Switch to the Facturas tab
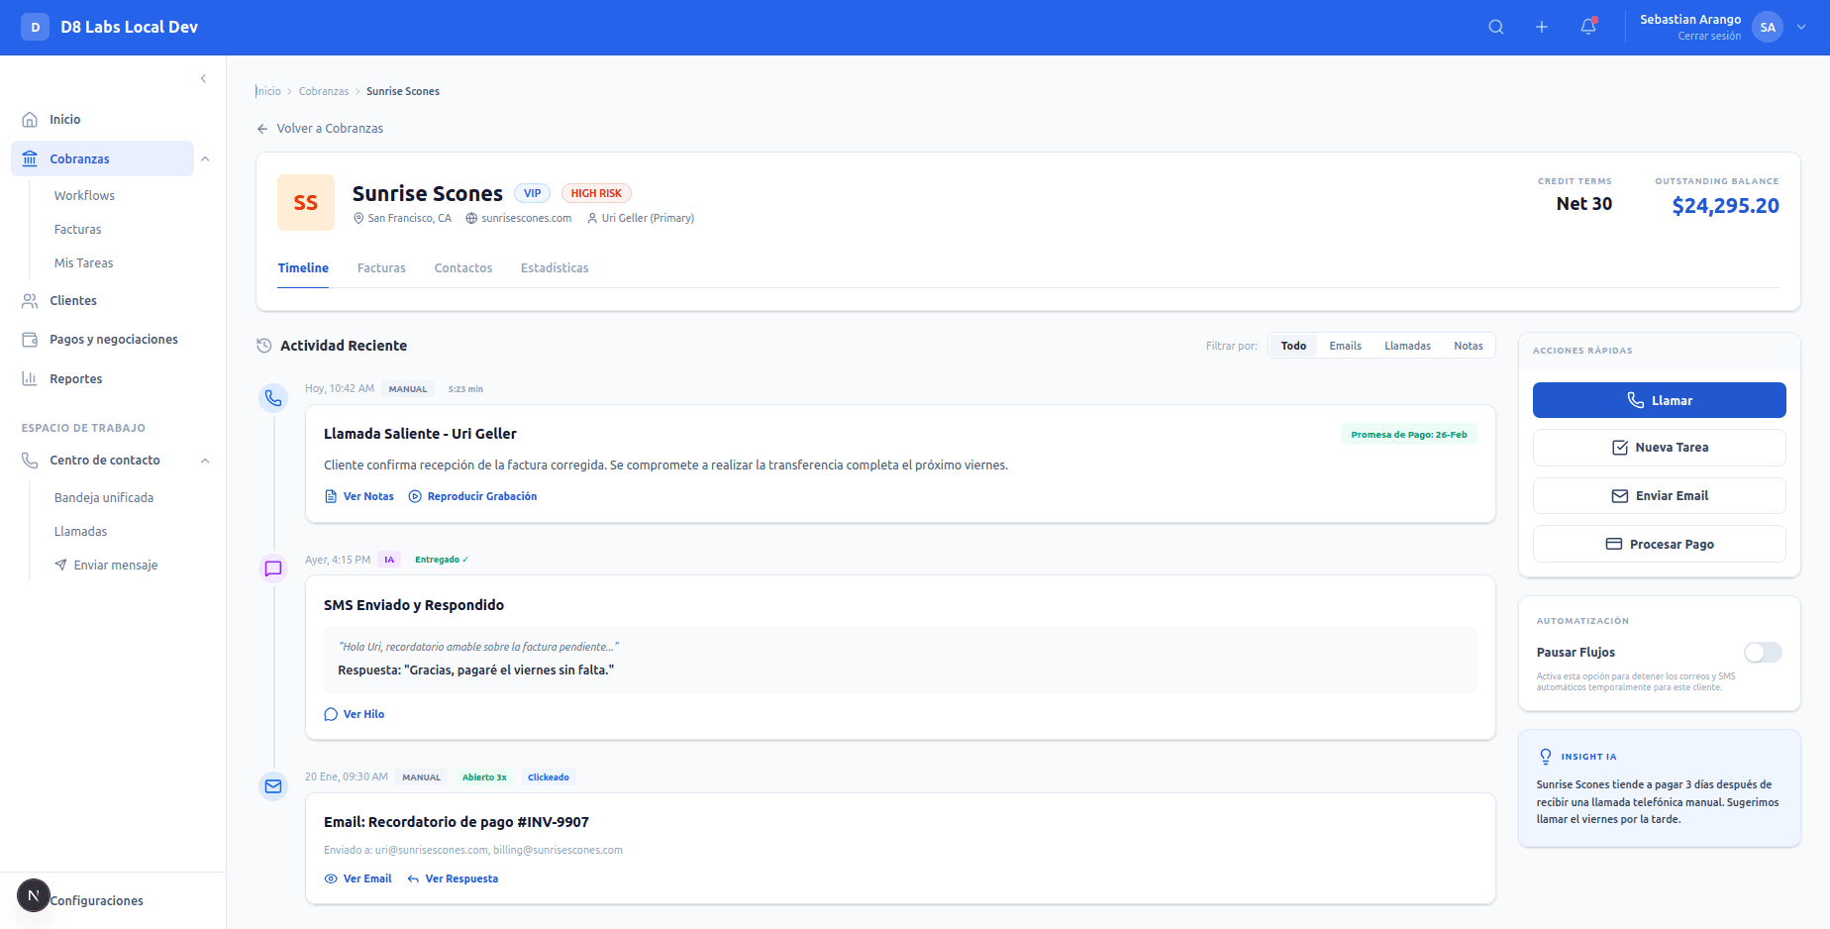 point(381,267)
